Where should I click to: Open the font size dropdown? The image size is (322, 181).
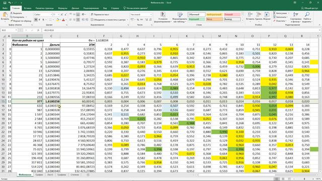click(x=58, y=15)
